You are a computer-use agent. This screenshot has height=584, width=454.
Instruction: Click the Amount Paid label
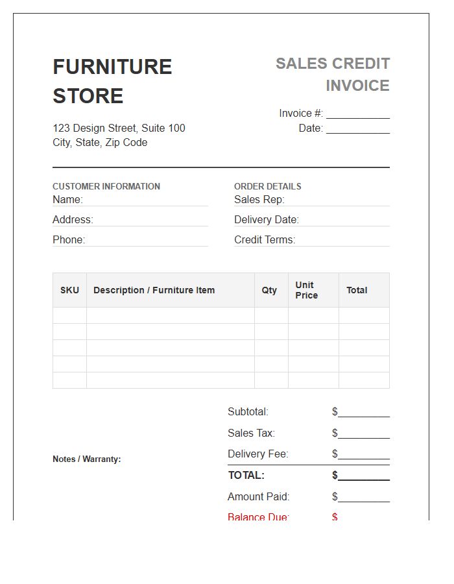coord(258,497)
